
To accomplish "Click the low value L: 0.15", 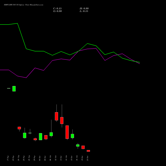I will pyautogui.click(x=84, y=11).
